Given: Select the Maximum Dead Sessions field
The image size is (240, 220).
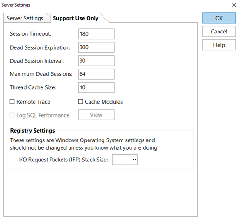Looking at the screenshot, I should 96,74.
